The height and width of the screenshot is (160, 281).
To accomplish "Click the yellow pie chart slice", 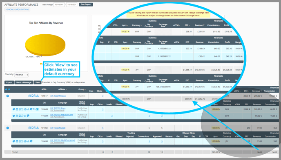I will point(45,44).
